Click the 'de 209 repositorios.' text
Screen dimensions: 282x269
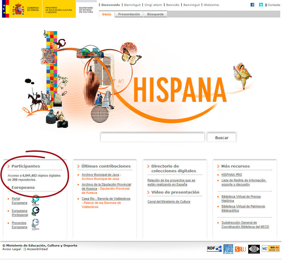(x=22, y=180)
